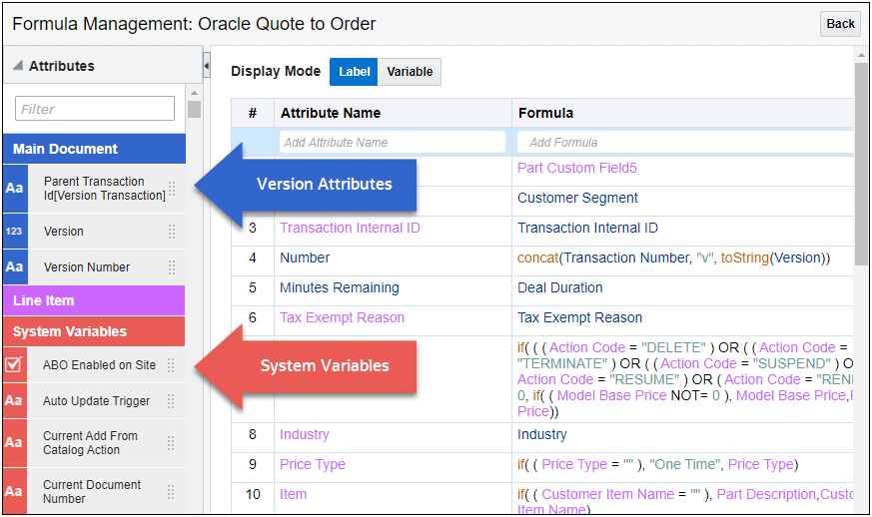Click the Aa icon beside Auto Update Trigger
872x517 pixels.
(x=15, y=401)
